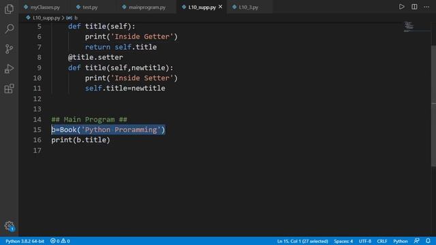Click line number 17 in gutter
This screenshot has width=436, height=245.
click(x=37, y=150)
